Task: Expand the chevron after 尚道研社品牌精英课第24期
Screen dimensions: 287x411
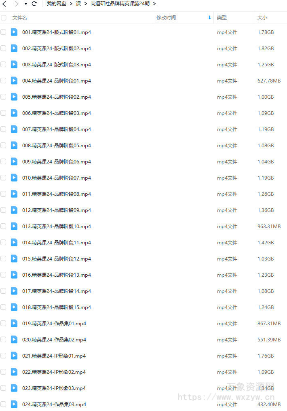Action: point(154,4)
